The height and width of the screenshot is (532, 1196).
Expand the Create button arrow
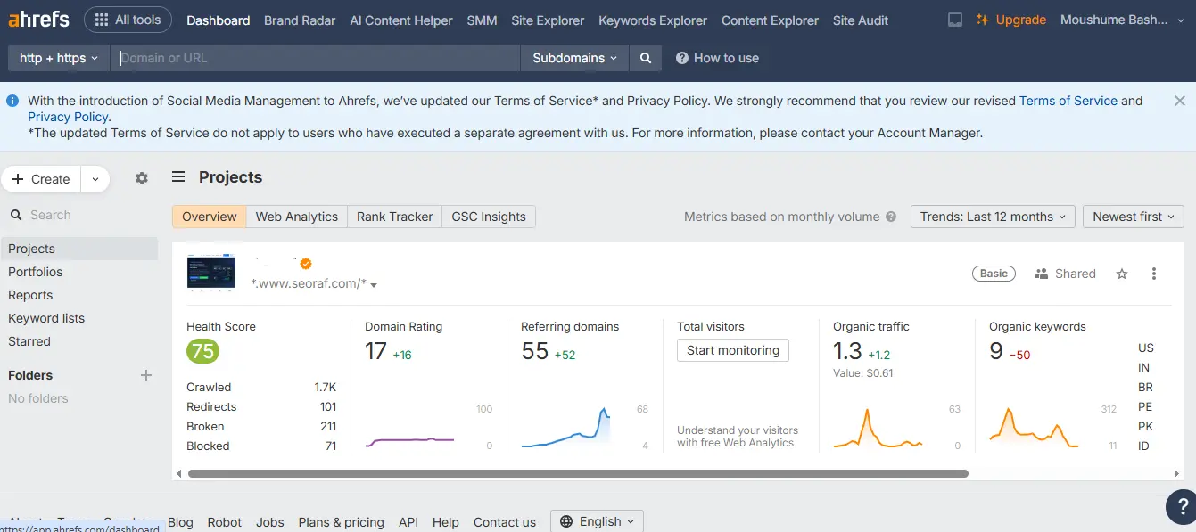click(x=95, y=179)
